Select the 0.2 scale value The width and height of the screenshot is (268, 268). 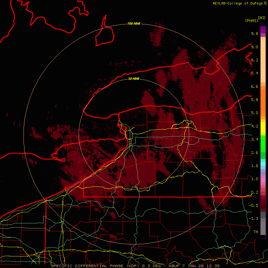point(255,192)
